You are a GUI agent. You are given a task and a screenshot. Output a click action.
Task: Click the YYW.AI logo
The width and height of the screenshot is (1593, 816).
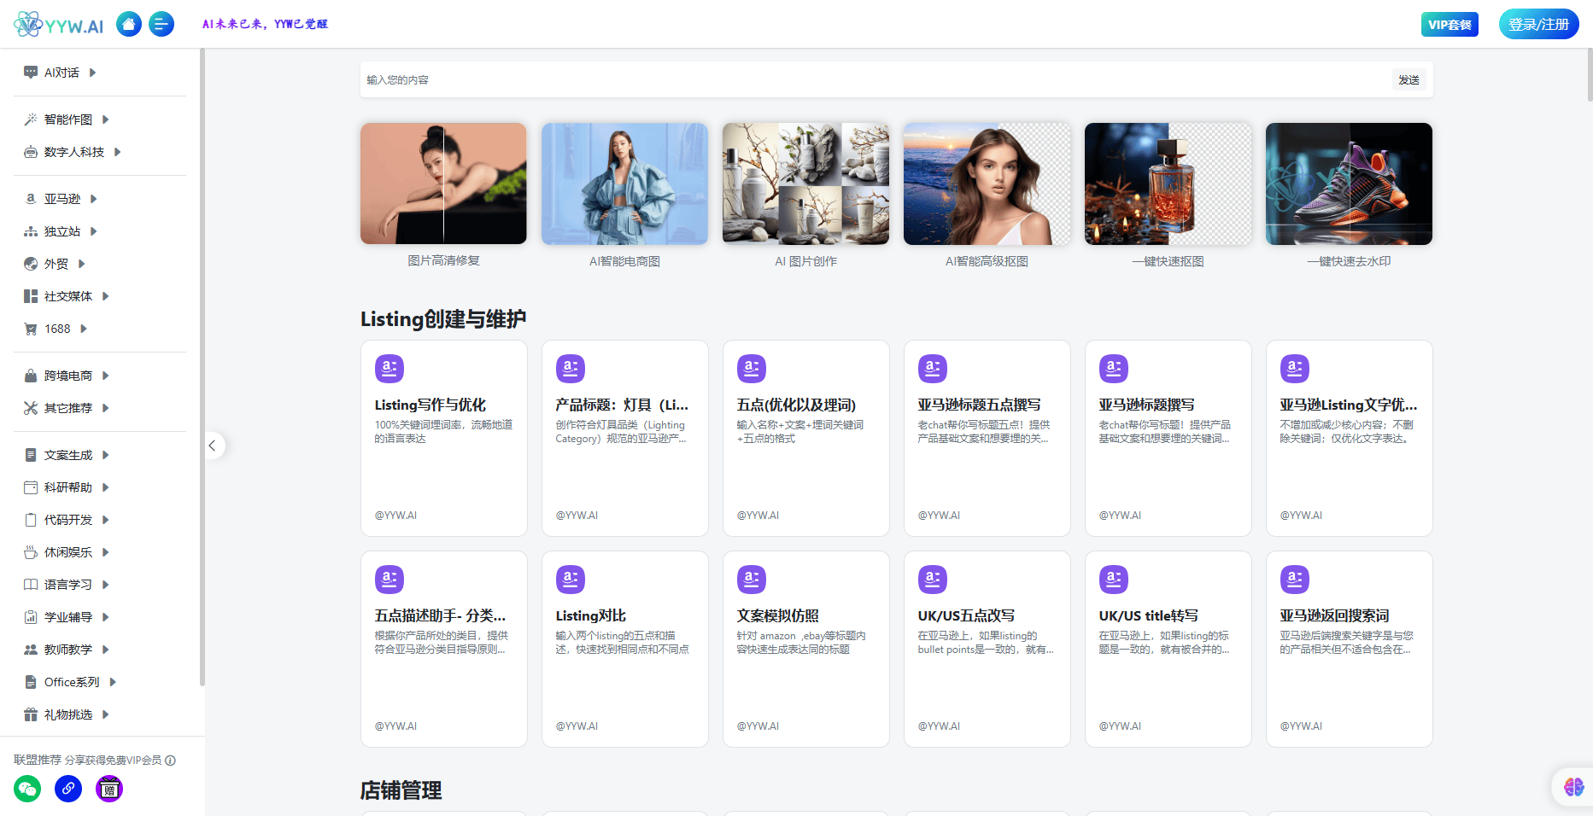coord(59,25)
